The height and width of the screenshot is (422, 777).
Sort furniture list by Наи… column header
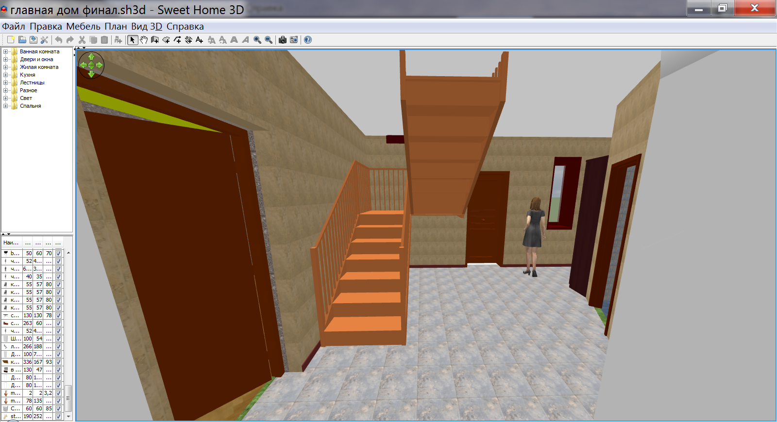(x=11, y=243)
